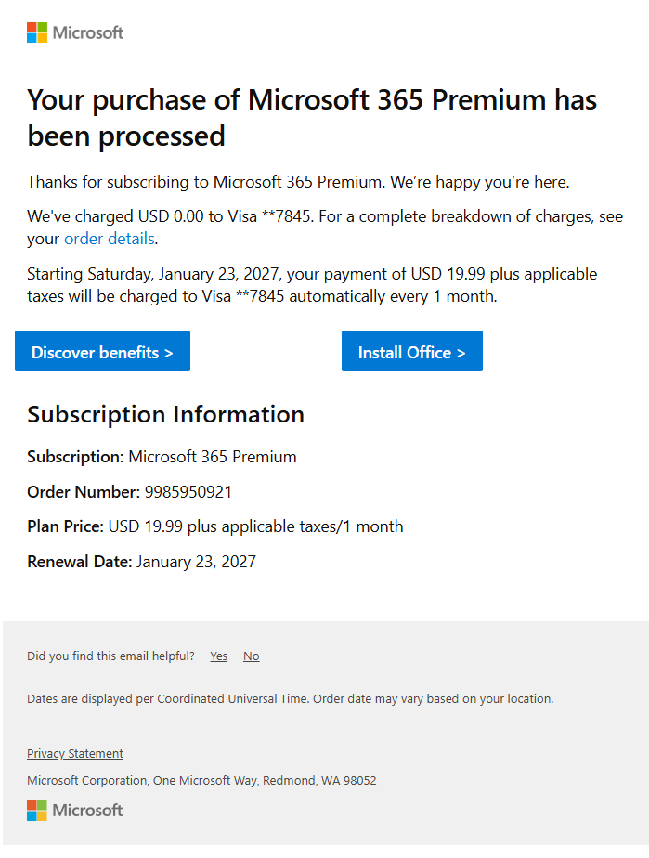Answer No to email helpful question
Viewport: 649px width, 858px height.
pos(252,656)
